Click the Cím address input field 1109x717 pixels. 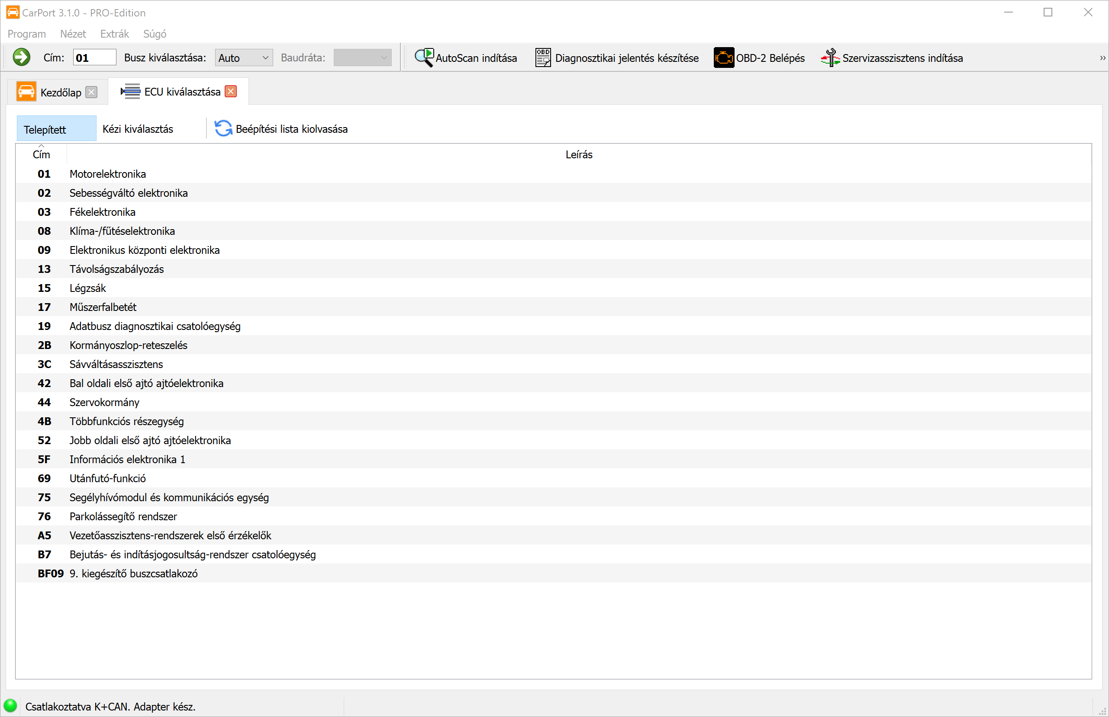(x=95, y=58)
